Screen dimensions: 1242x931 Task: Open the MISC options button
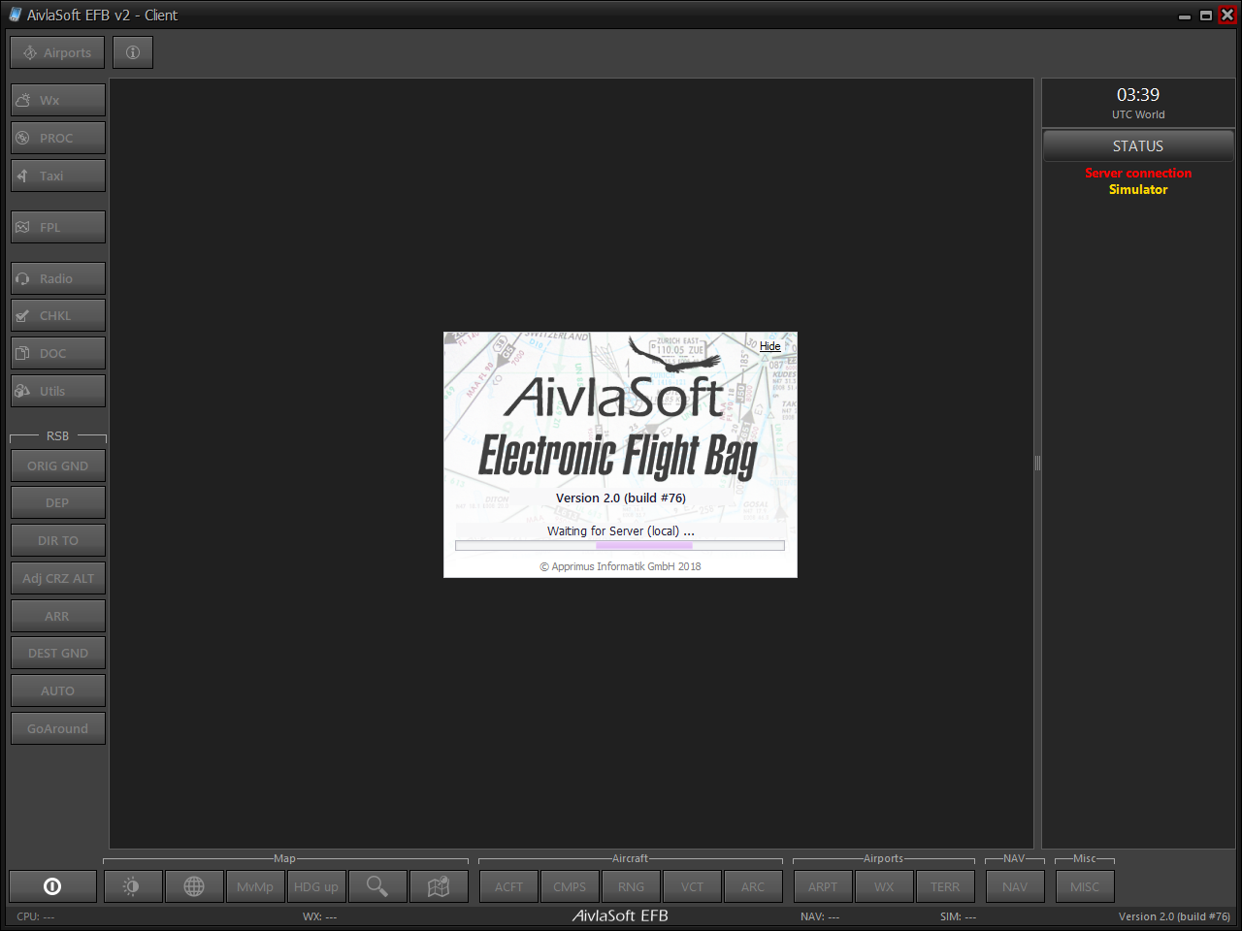(1085, 886)
